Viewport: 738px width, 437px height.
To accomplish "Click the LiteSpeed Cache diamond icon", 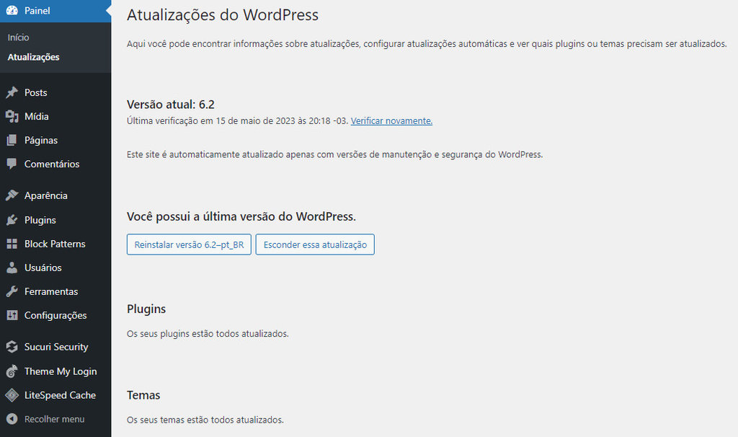I will click(12, 395).
